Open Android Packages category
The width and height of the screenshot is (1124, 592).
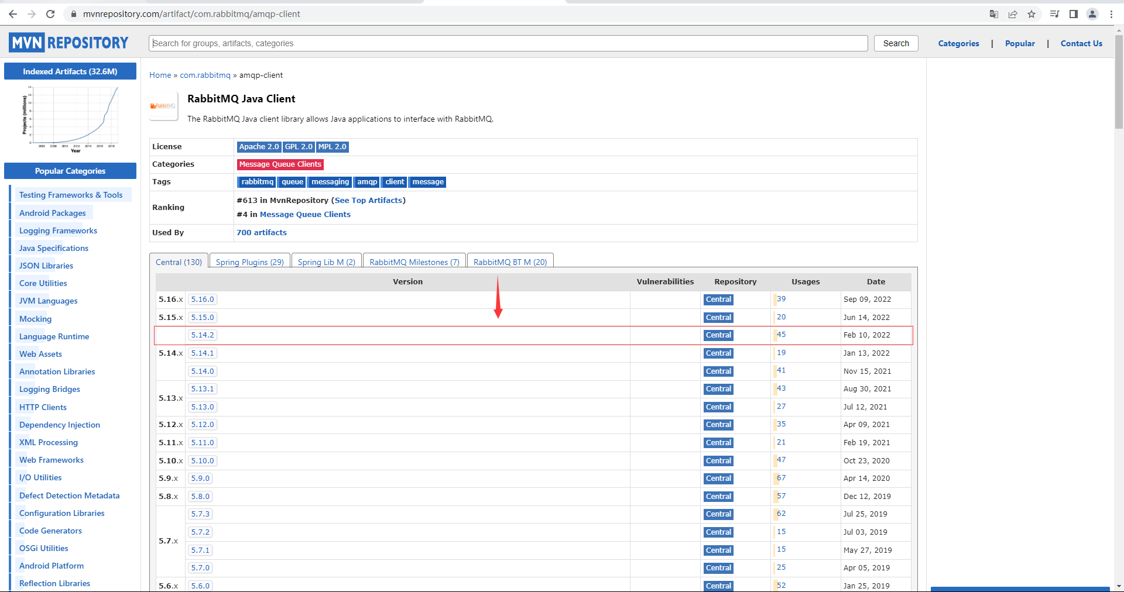click(x=53, y=213)
